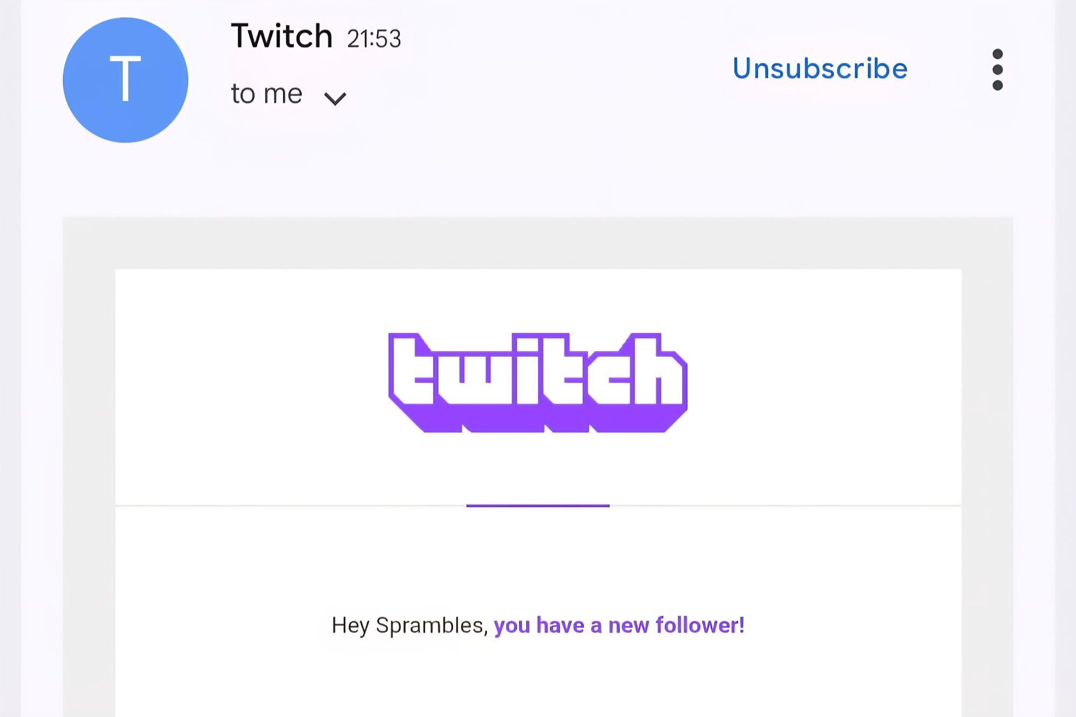
Task: Select the word 'follower!' in purple text
Action: pos(700,626)
